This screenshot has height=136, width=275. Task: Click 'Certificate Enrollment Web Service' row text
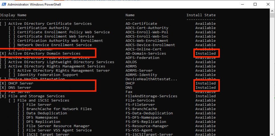(55, 36)
